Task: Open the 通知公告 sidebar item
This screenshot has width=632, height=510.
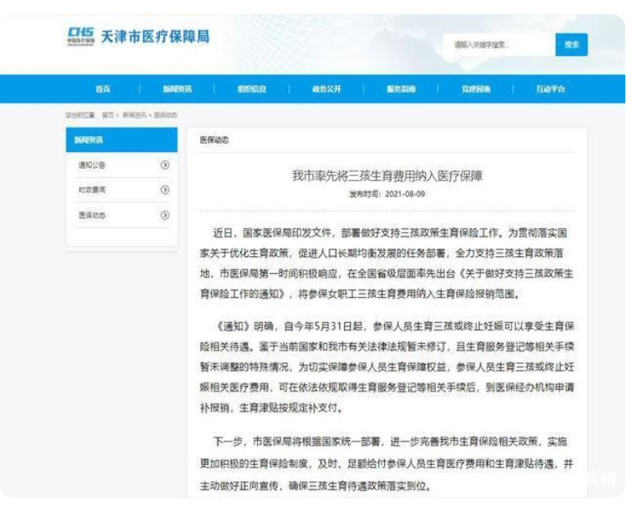Action: coord(93,165)
